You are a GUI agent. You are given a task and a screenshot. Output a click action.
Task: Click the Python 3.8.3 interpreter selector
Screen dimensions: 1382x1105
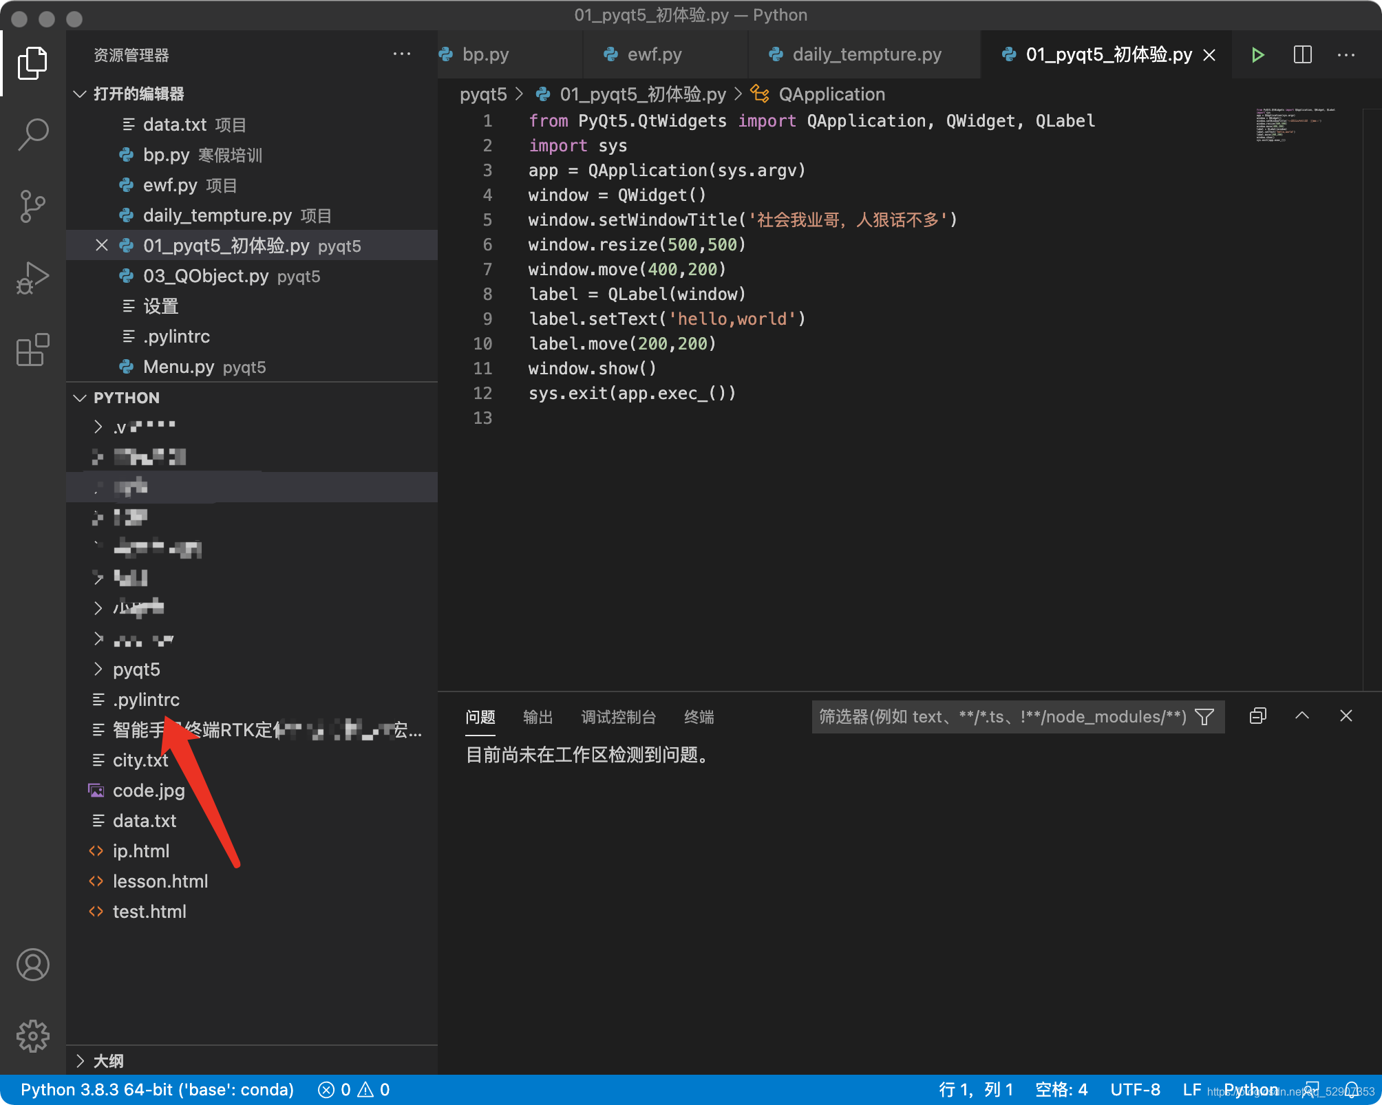click(157, 1090)
